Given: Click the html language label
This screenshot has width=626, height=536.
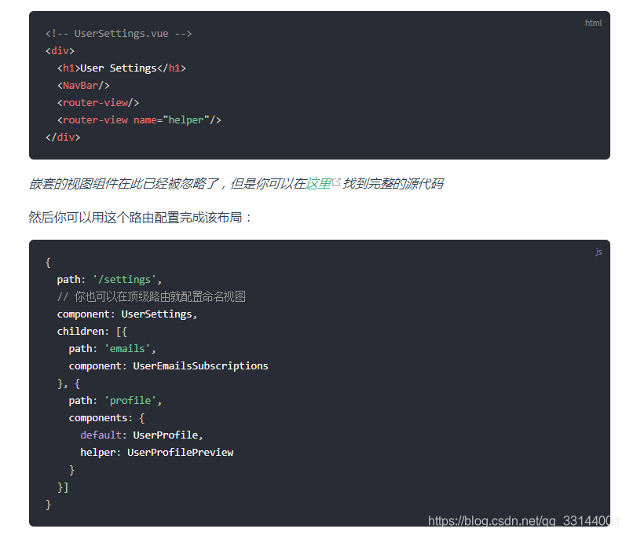Looking at the screenshot, I should click(x=593, y=23).
